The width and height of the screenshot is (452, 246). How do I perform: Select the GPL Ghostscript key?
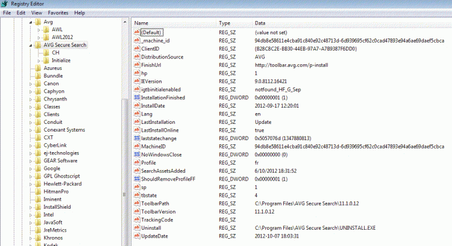click(61, 176)
